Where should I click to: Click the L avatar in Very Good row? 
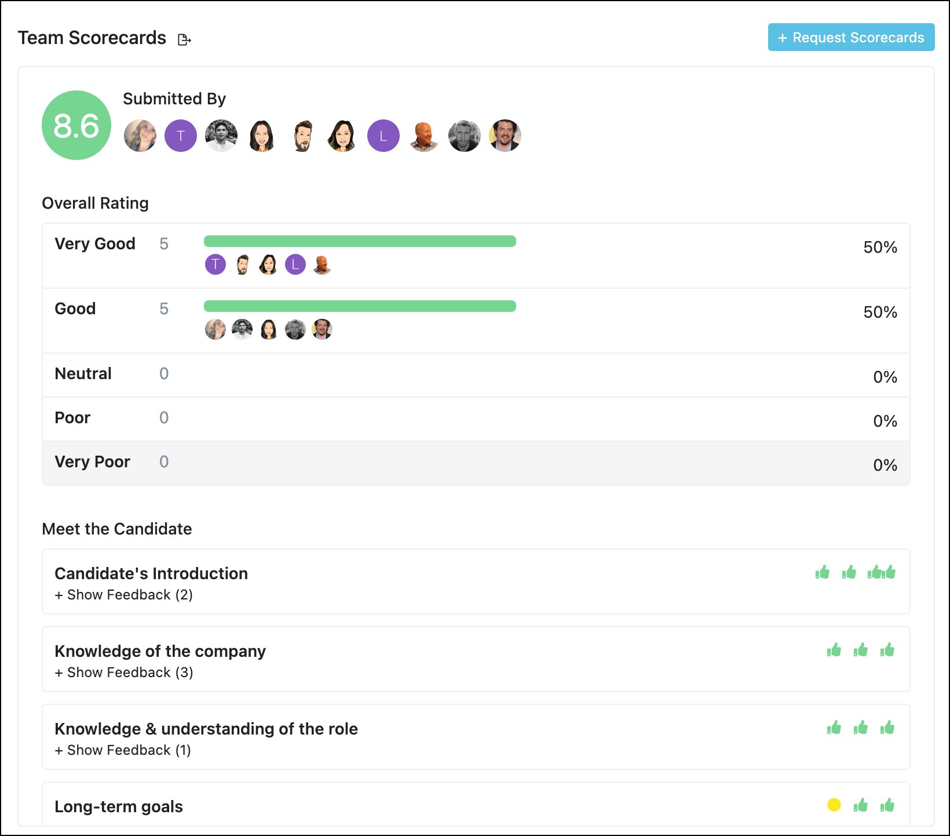pos(295,265)
